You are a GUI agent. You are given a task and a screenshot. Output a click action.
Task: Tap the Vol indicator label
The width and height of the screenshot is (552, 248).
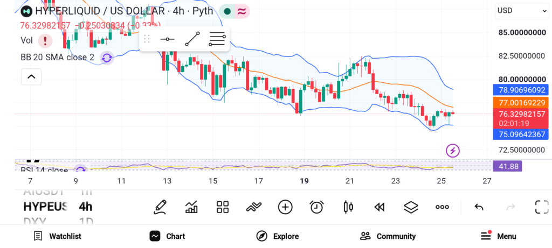(x=26, y=40)
